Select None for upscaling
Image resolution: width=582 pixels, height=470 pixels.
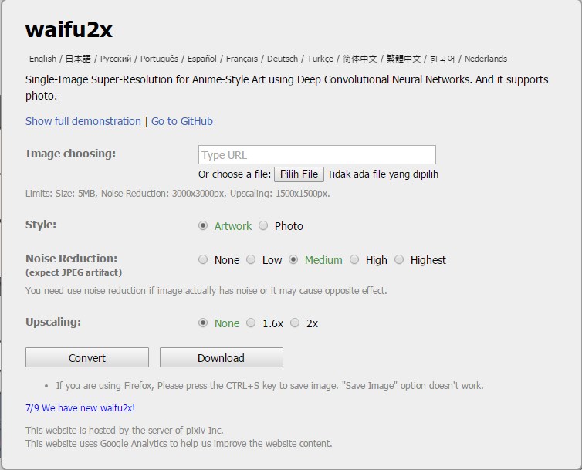pos(203,323)
